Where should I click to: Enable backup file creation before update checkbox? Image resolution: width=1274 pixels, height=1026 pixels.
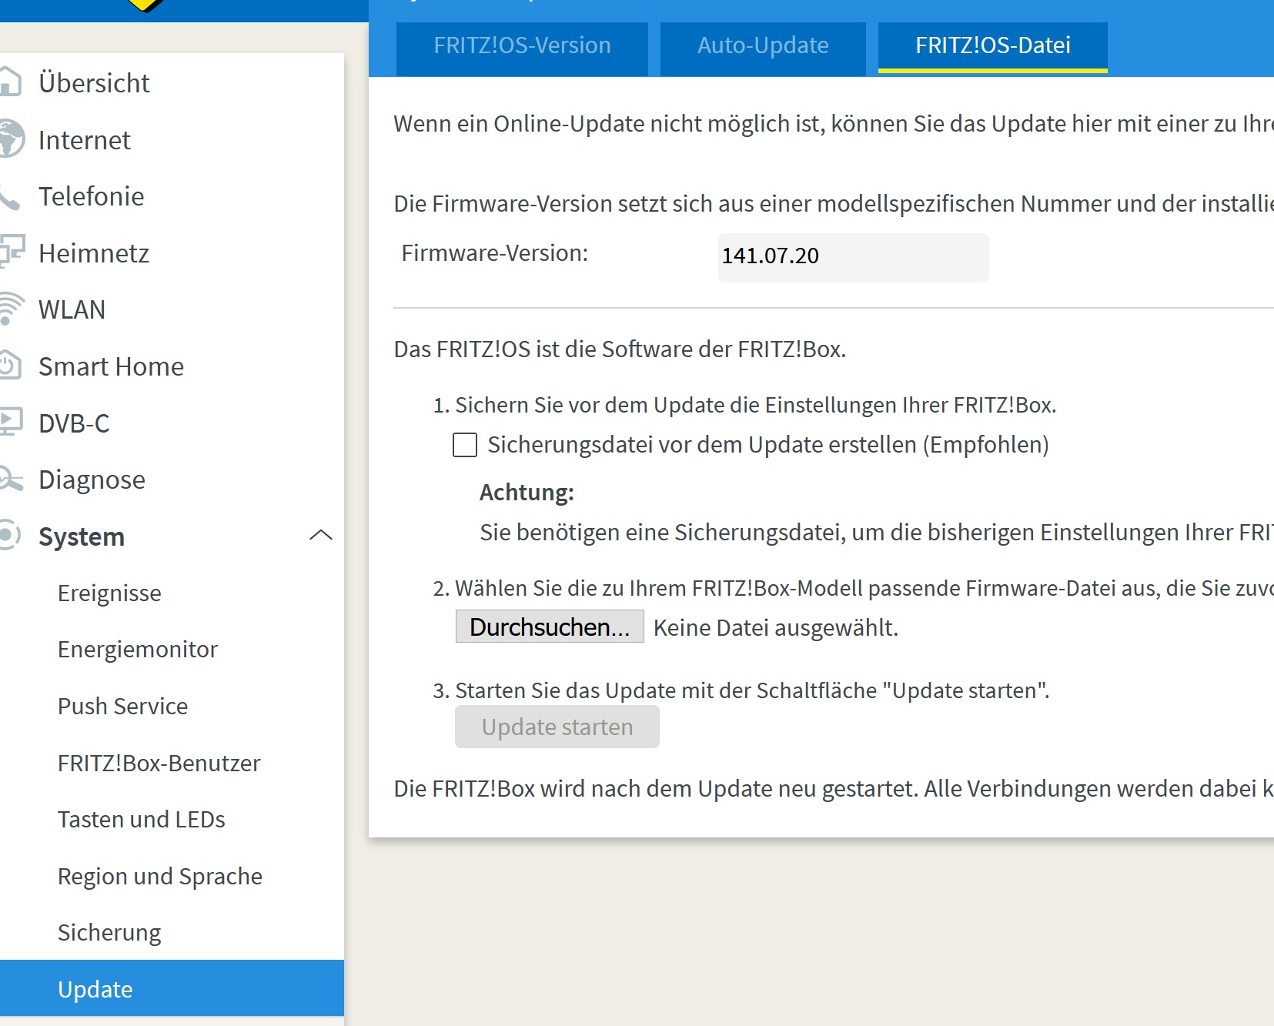465,445
